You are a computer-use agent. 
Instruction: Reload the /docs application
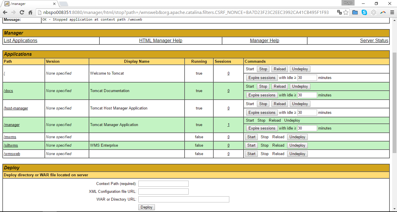coord(280,86)
